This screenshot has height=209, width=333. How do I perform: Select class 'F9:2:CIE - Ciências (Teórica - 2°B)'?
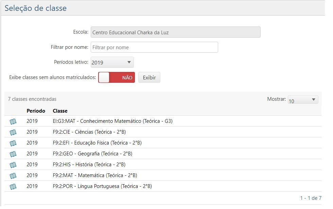[89, 132]
